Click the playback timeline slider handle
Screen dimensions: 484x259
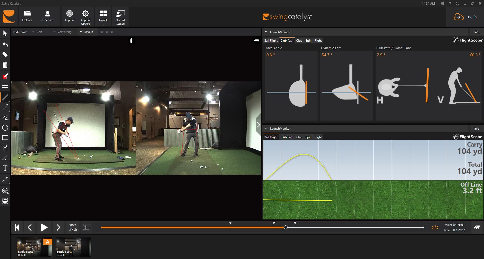pos(285,227)
